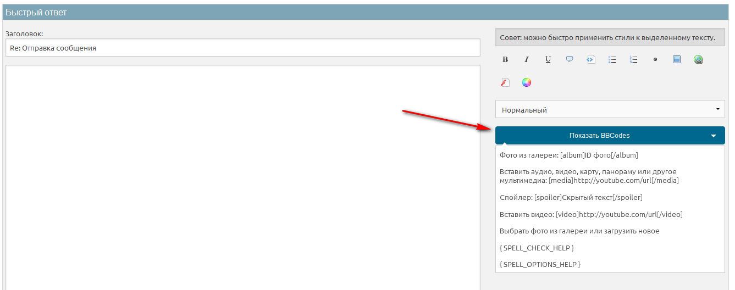735x290 pixels.
Task: Click the 'Фото из галереи' album hint
Action: click(x=568, y=155)
